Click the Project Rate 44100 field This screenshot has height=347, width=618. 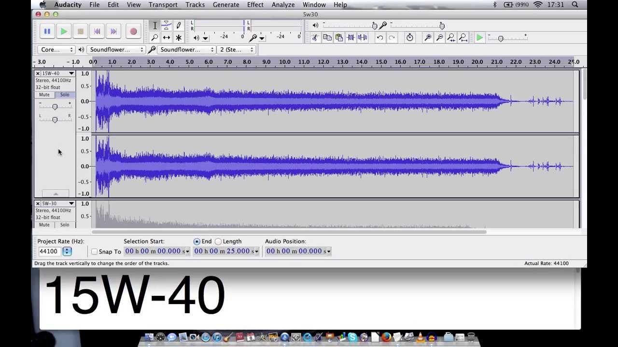tap(49, 251)
